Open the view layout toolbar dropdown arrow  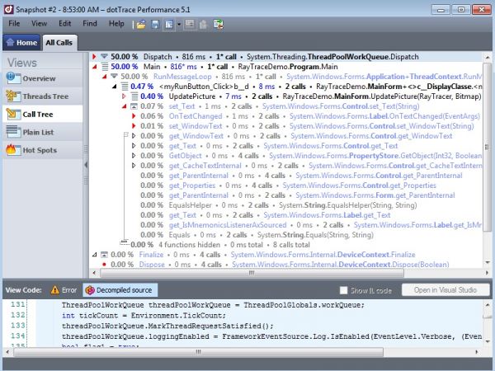177,24
